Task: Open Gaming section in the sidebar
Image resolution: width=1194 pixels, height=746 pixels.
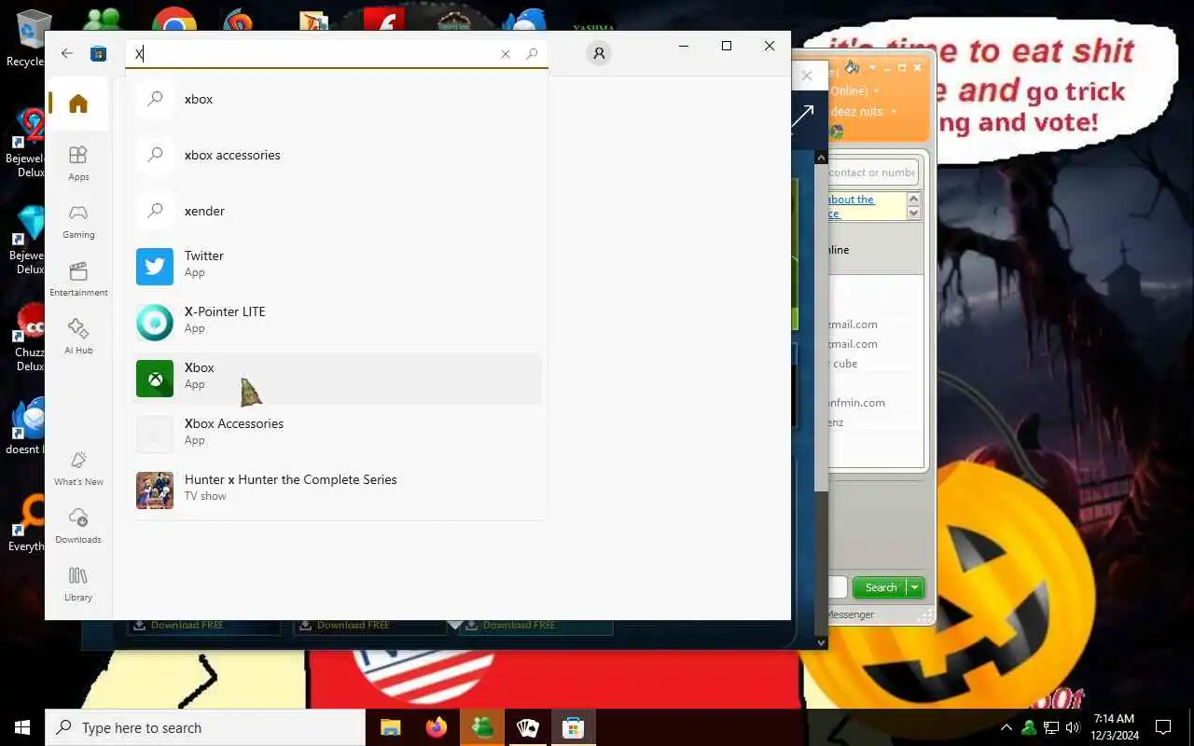Action: (78, 220)
